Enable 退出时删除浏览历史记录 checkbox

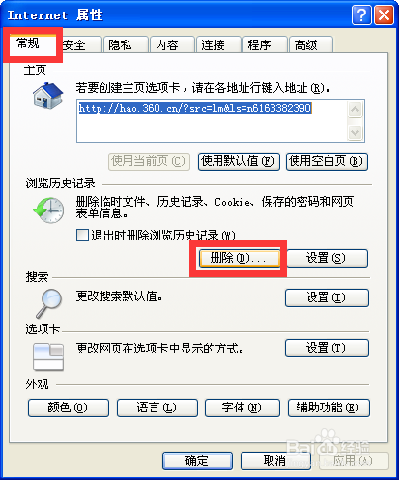(82, 235)
